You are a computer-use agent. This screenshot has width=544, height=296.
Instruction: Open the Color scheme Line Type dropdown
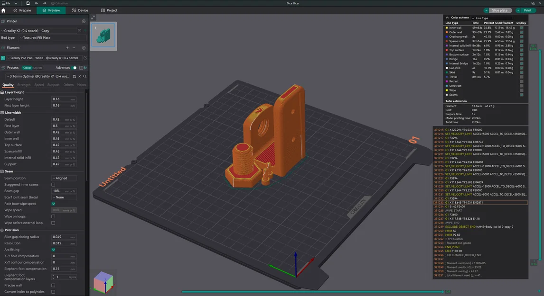click(491, 18)
